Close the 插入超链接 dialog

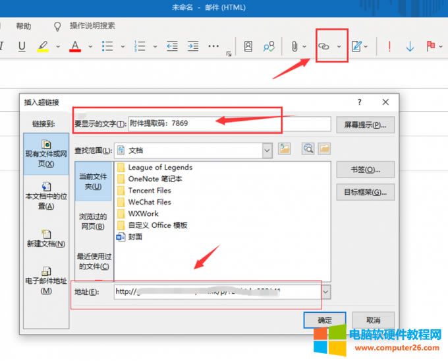pyautogui.click(x=385, y=102)
